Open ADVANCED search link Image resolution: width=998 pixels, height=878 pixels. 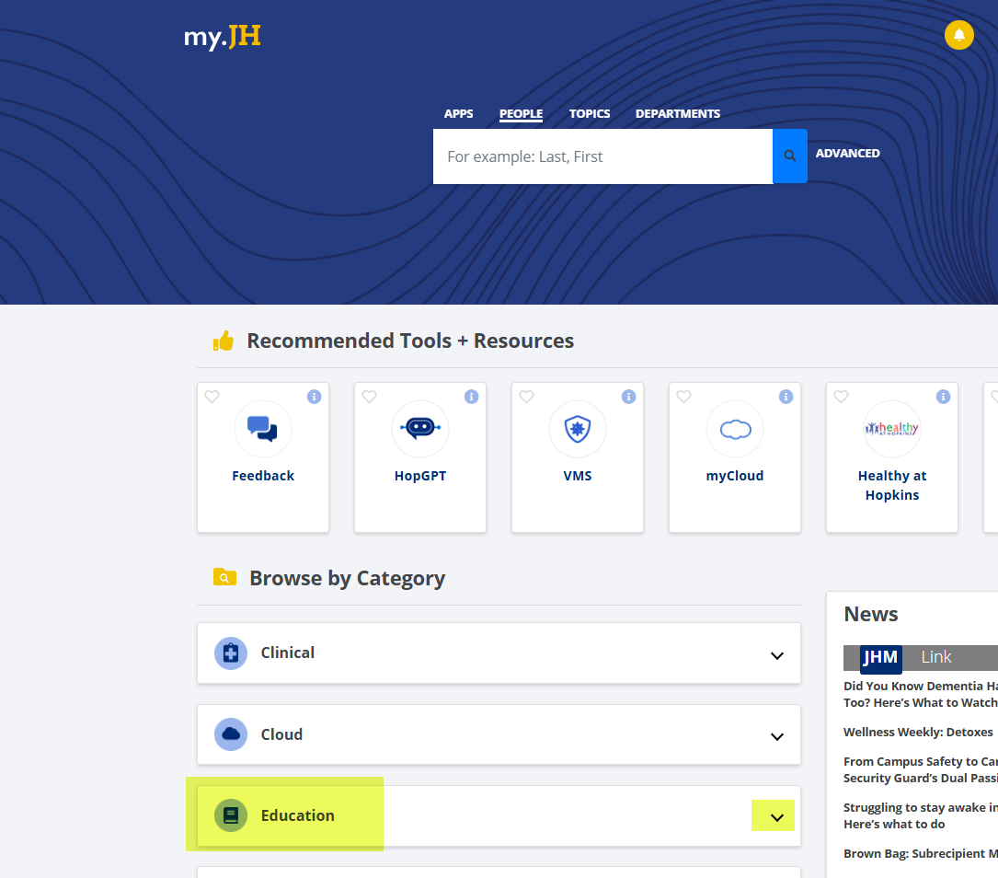(848, 154)
